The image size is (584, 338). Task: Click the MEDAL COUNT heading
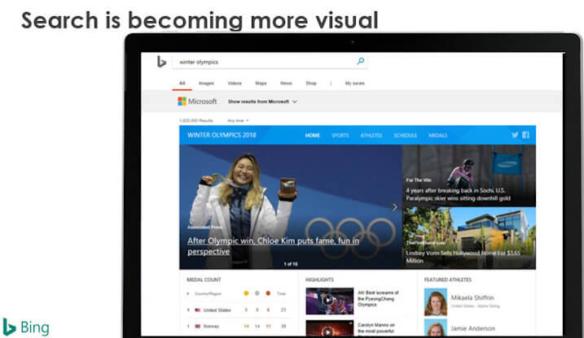pos(204,279)
